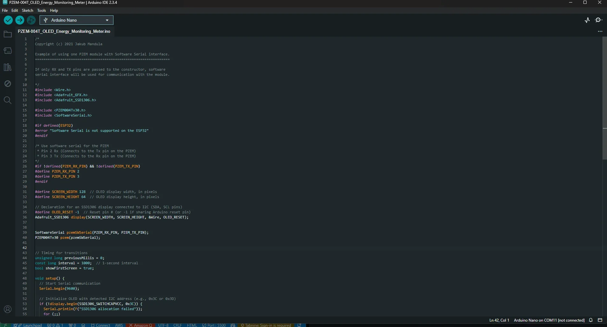This screenshot has height=327, width=607.
Task: Click the remote window icon in background status bar
Action: [x=5, y=325]
